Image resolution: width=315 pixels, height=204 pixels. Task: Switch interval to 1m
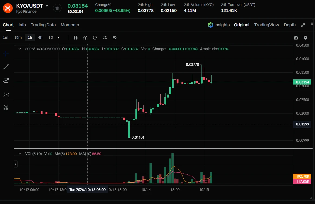pyautogui.click(x=6, y=38)
